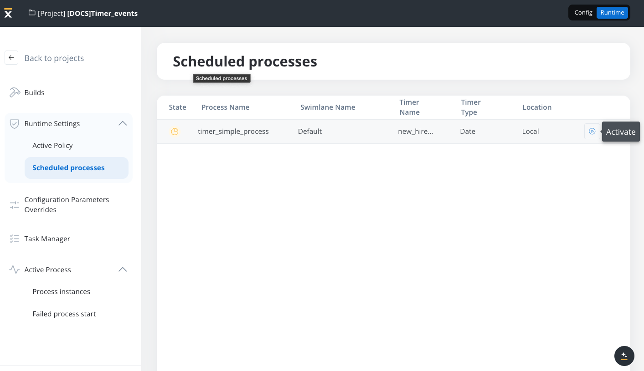Click the Task Manager checklist icon
644x371 pixels.
[x=15, y=239]
